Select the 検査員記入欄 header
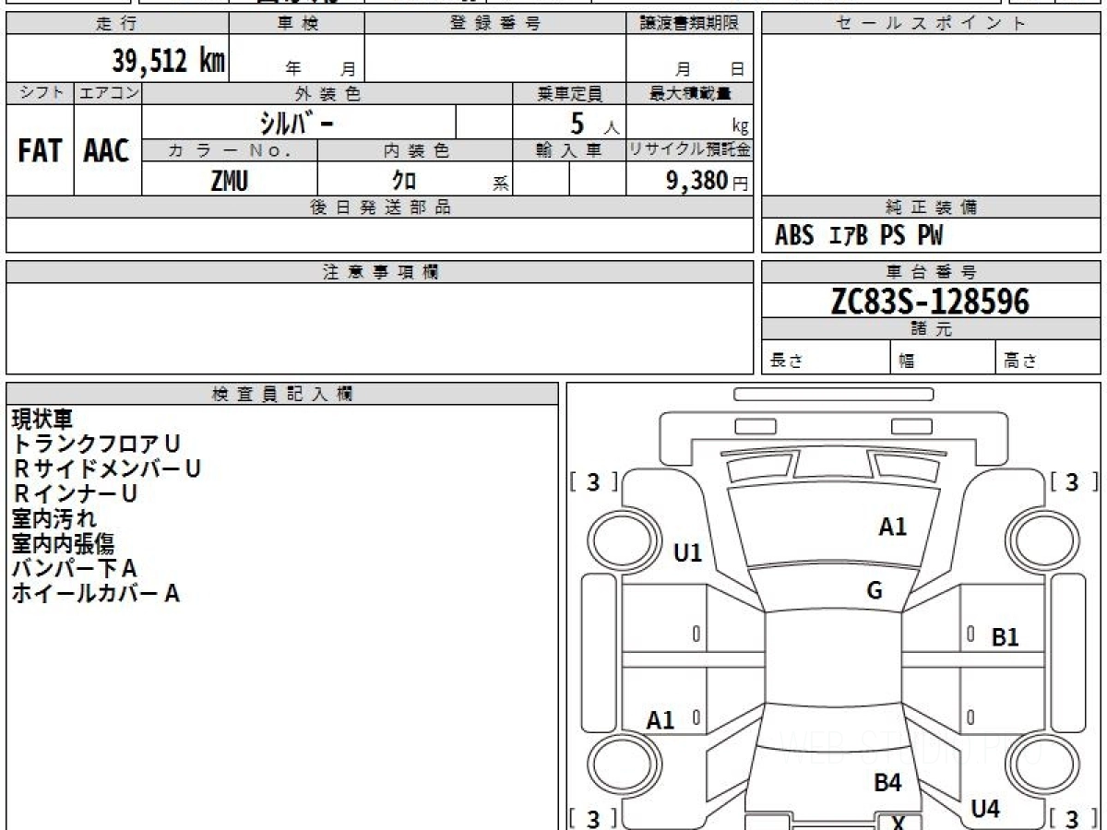1107x830 pixels. coord(282,393)
